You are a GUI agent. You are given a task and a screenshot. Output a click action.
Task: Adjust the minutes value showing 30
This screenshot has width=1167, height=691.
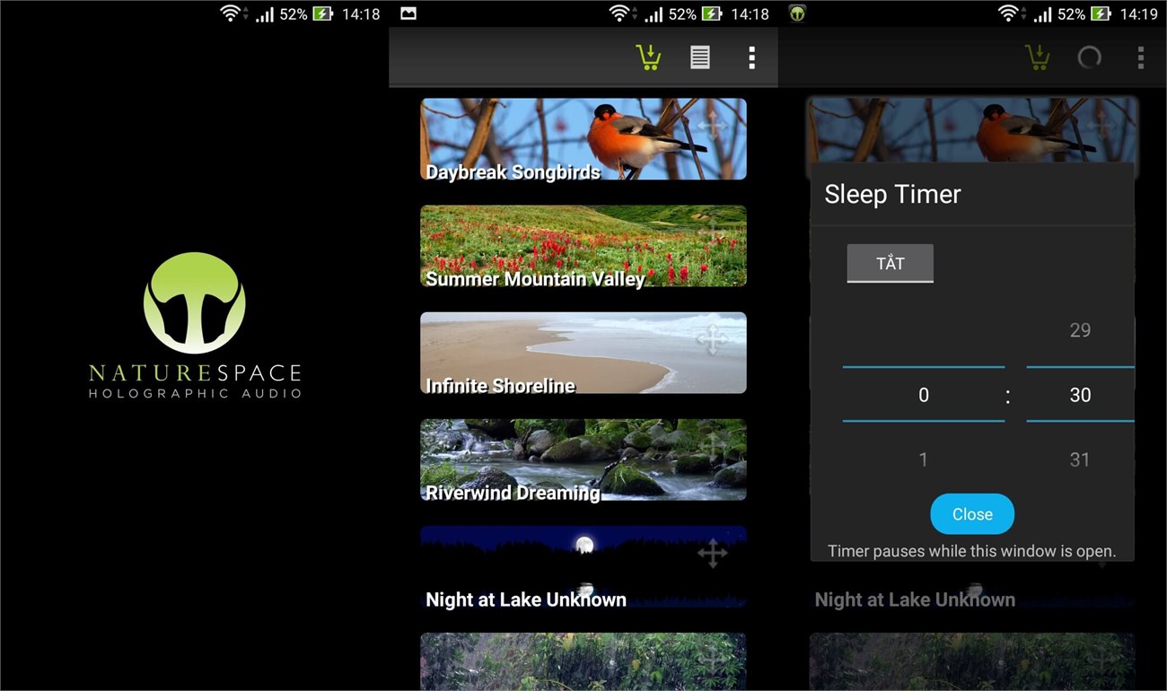(x=1079, y=395)
